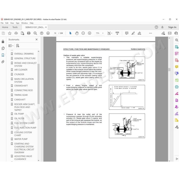
Task: Open the WATER PUMP bookmark
Action: (x=21, y=139)
